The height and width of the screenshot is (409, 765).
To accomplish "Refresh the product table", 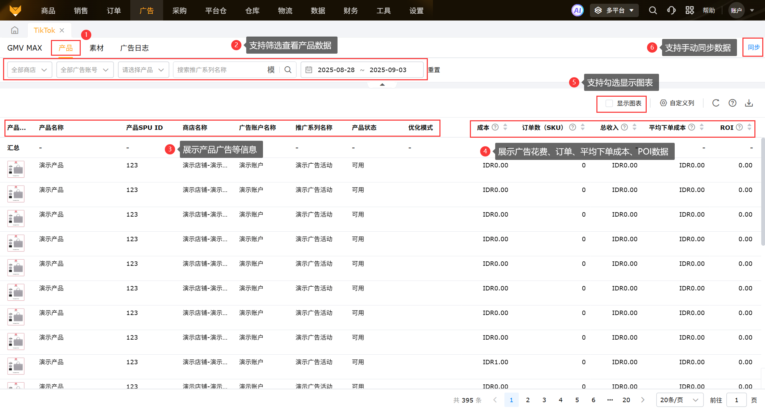I will click(x=716, y=103).
